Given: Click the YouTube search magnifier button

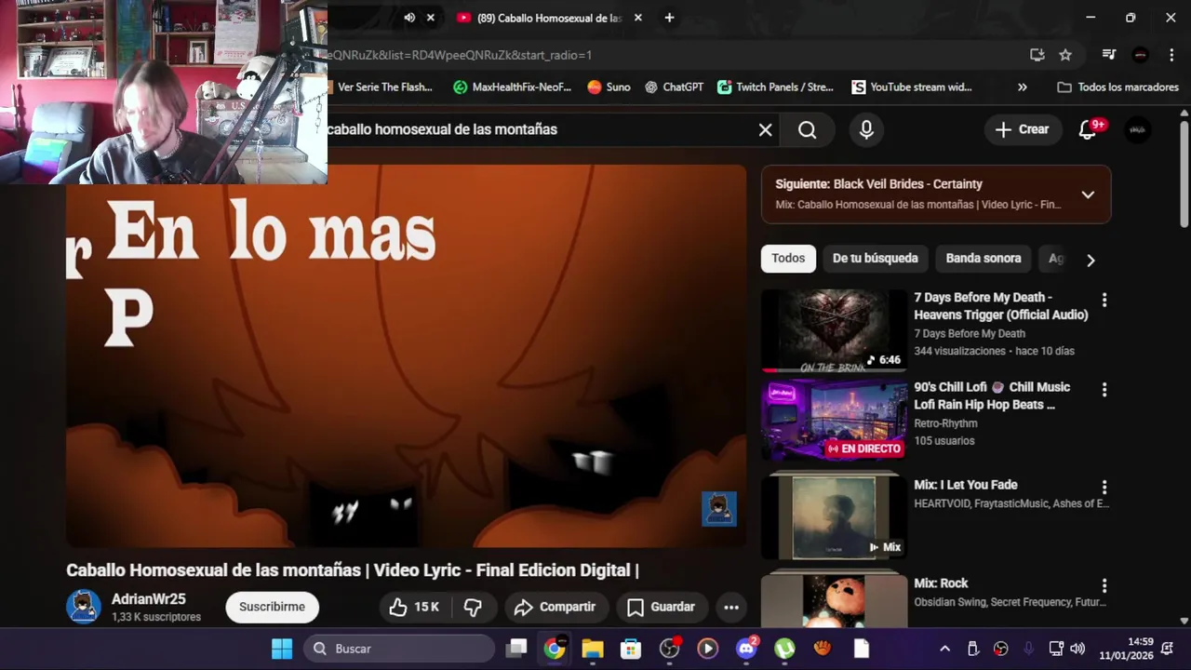Looking at the screenshot, I should [x=807, y=130].
